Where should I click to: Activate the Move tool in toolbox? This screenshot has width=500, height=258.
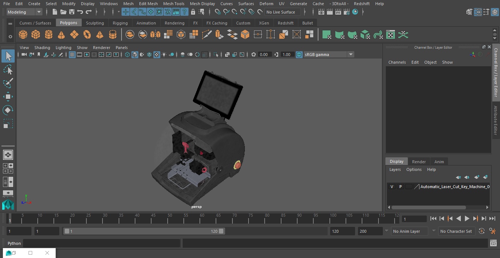pos(8,97)
